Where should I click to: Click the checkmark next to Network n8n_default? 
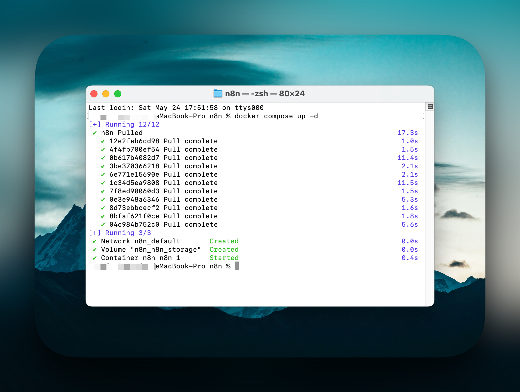95,242
